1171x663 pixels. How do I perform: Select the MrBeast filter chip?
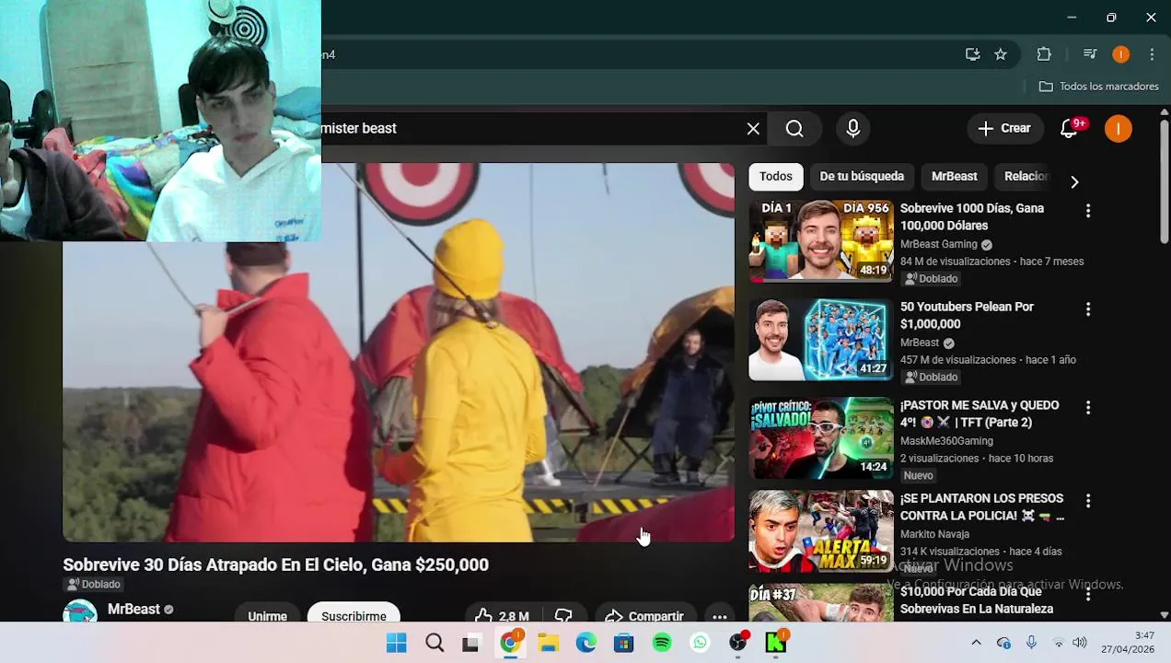(954, 176)
